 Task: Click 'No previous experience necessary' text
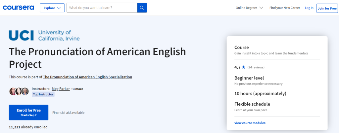click(258, 83)
